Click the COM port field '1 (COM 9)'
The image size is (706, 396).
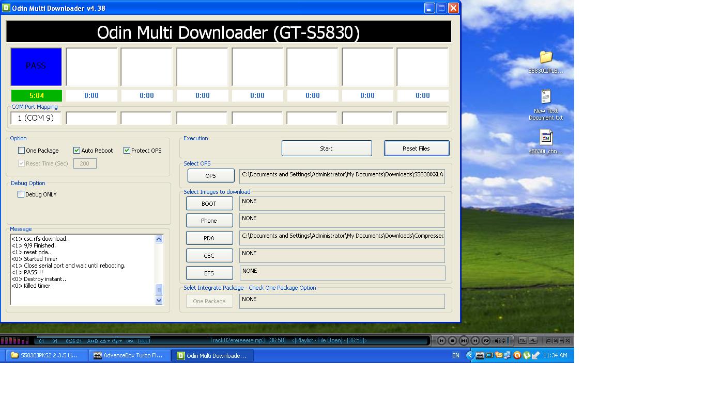tap(36, 118)
